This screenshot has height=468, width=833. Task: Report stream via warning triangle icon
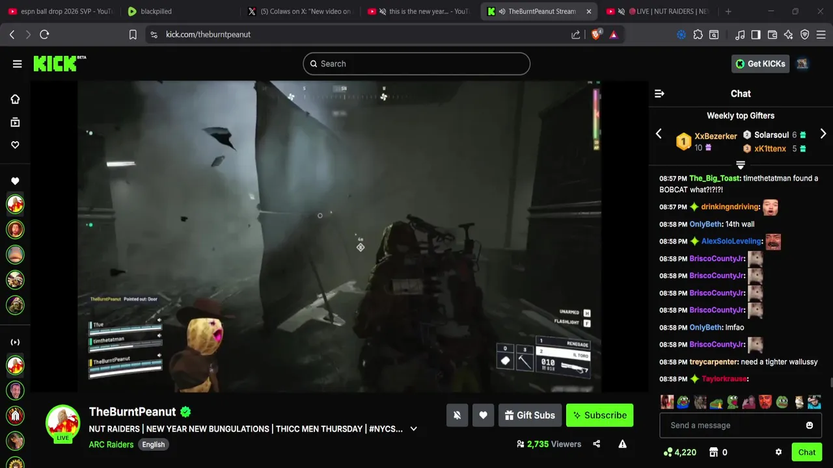tap(622, 444)
